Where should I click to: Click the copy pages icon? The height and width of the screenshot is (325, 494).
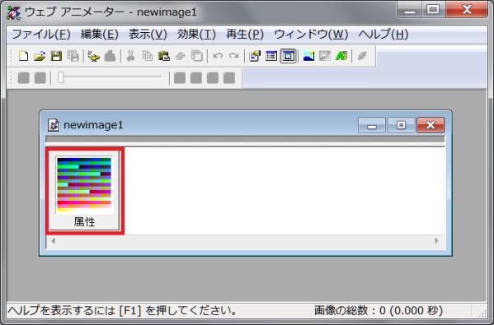(x=147, y=56)
